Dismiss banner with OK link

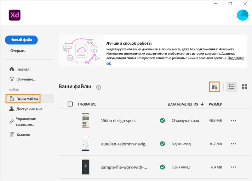(x=109, y=63)
